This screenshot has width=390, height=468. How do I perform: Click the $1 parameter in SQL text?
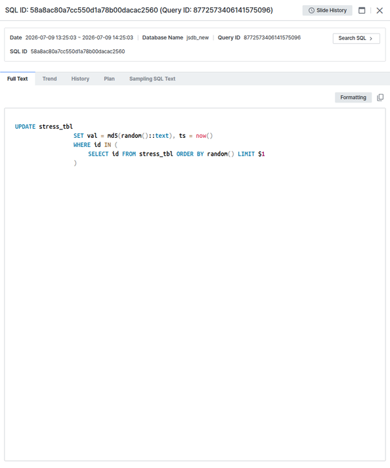261,154
